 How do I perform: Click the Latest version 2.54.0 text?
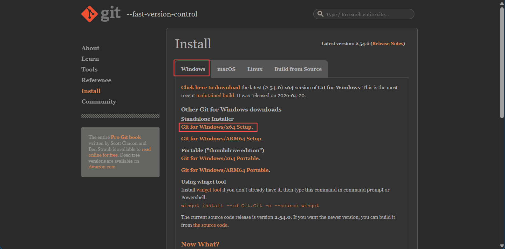[345, 44]
